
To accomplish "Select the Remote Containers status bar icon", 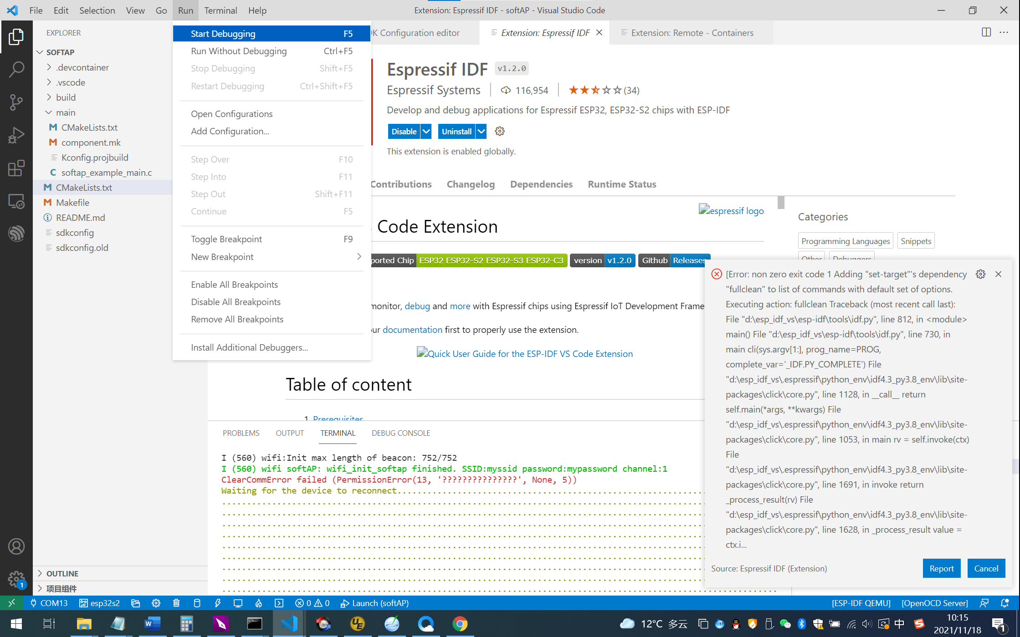I will [11, 602].
